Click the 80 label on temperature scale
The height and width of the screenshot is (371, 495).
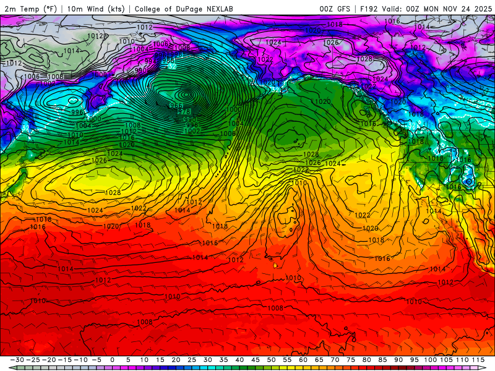pos(366,360)
